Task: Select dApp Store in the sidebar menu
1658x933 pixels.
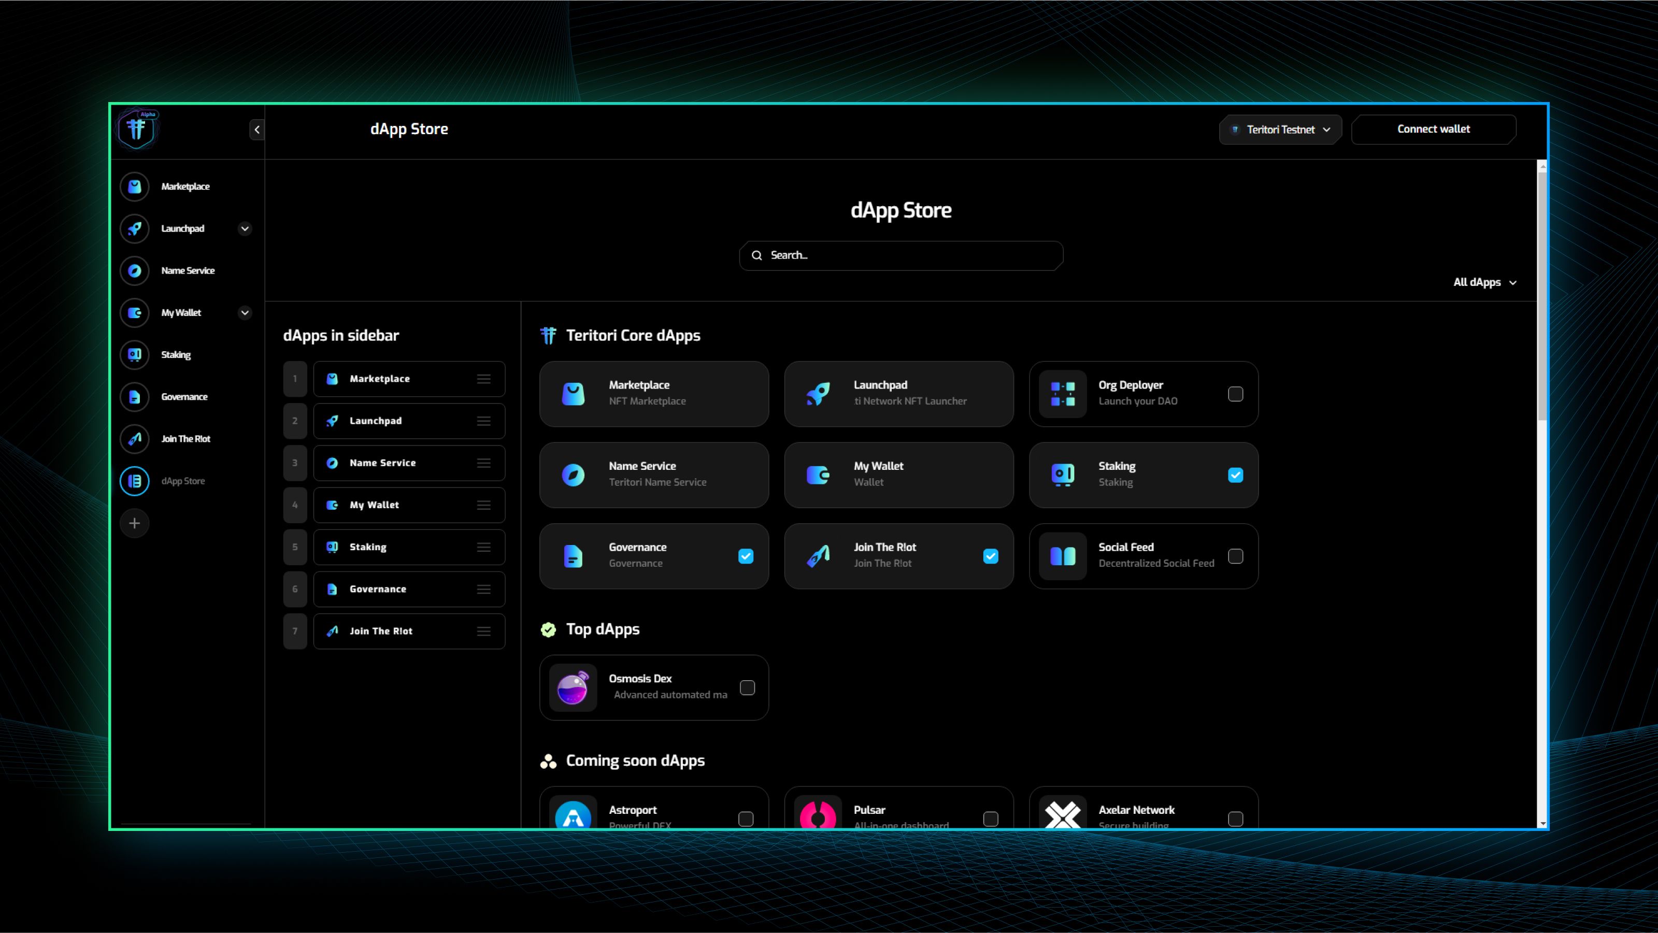Action: click(183, 481)
